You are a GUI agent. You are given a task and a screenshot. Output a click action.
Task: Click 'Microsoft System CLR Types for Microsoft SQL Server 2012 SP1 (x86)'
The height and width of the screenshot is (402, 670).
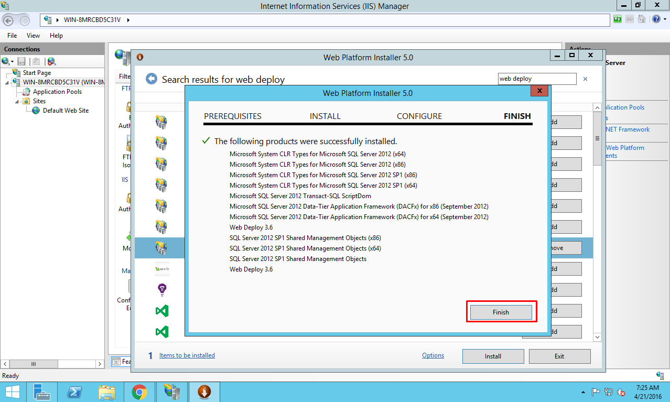[323, 175]
